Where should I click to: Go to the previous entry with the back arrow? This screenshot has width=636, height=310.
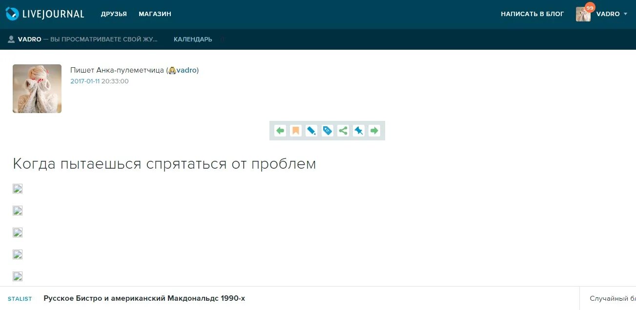280,131
